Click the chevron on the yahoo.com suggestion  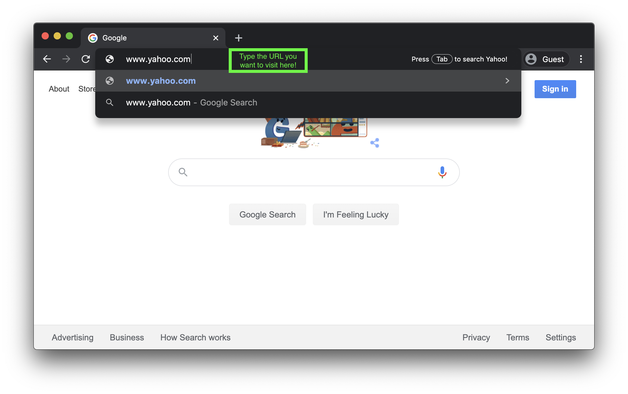coord(507,81)
